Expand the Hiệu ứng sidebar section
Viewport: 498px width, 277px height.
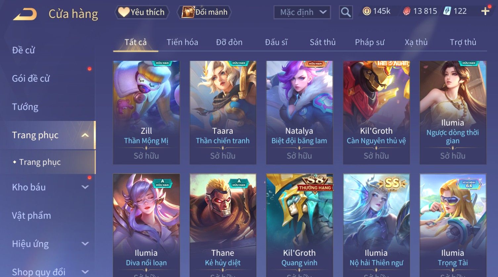85,244
